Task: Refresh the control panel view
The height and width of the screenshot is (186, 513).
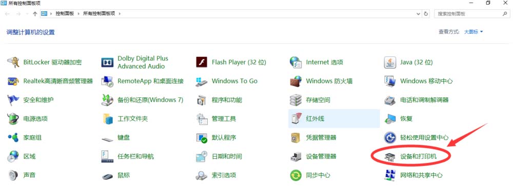Action: (426, 14)
